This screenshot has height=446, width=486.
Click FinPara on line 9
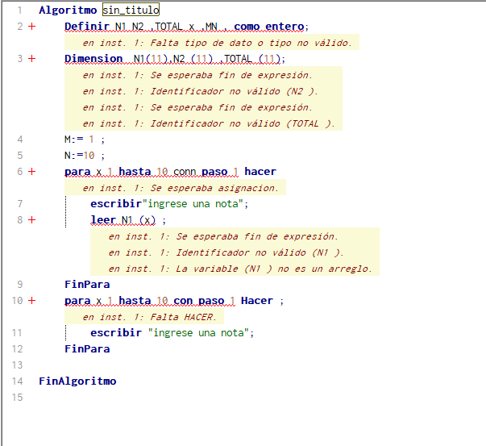[87, 285]
